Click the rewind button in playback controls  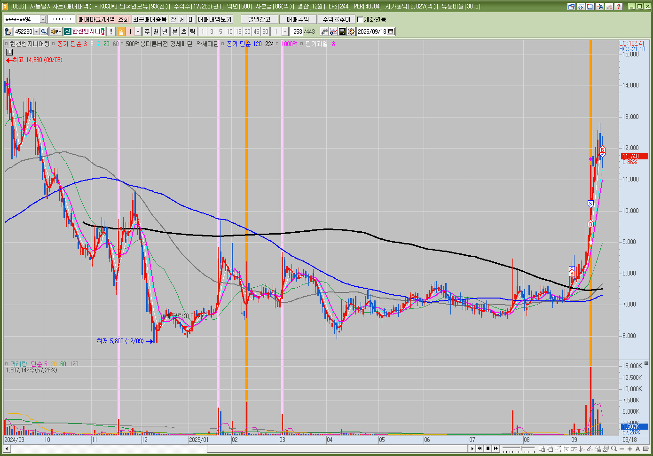click(480, 449)
